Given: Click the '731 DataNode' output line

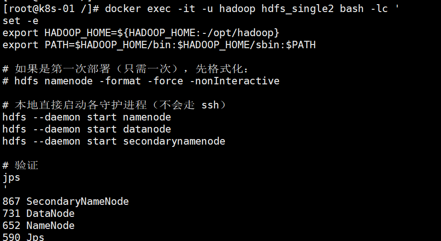Looking at the screenshot, I should coord(38,214).
